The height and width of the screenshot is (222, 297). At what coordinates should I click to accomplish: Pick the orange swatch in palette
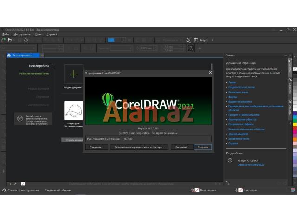pos(295,139)
